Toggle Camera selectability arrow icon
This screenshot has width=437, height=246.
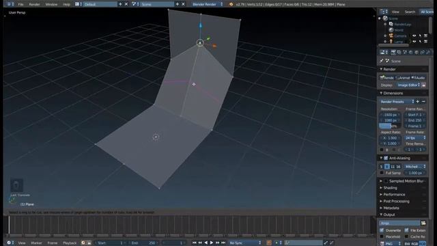pos(420,36)
